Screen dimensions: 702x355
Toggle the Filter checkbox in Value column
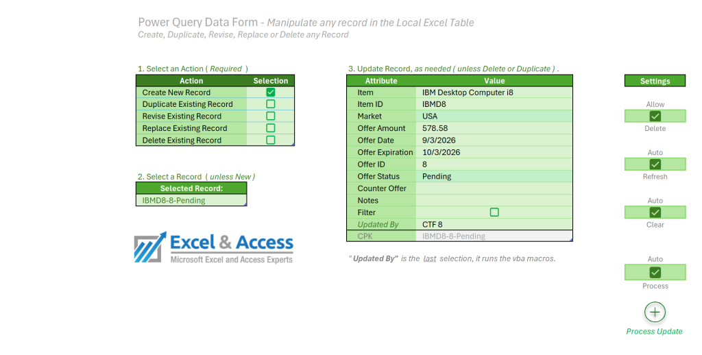[494, 212]
